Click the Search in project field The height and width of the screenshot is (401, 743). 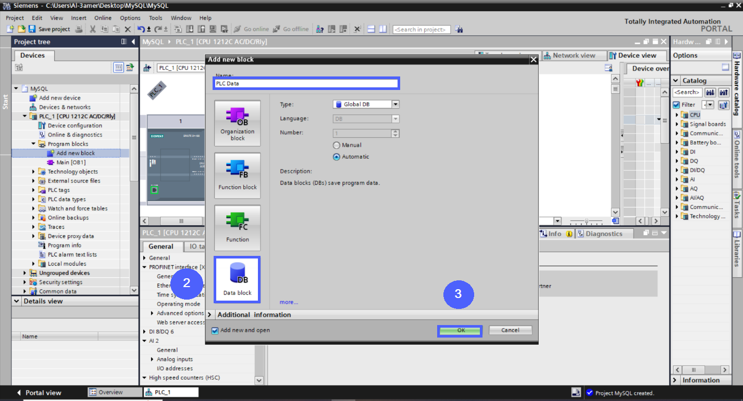point(422,30)
